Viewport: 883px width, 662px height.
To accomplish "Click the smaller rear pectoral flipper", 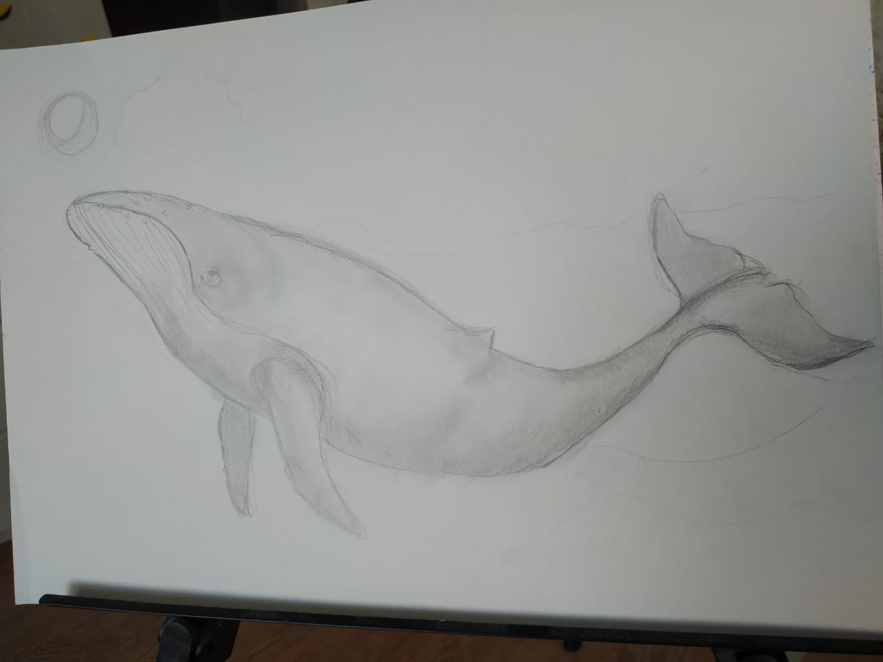I will [235, 459].
